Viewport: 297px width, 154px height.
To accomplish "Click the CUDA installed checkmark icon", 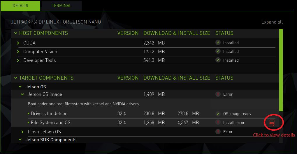I will click(218, 42).
